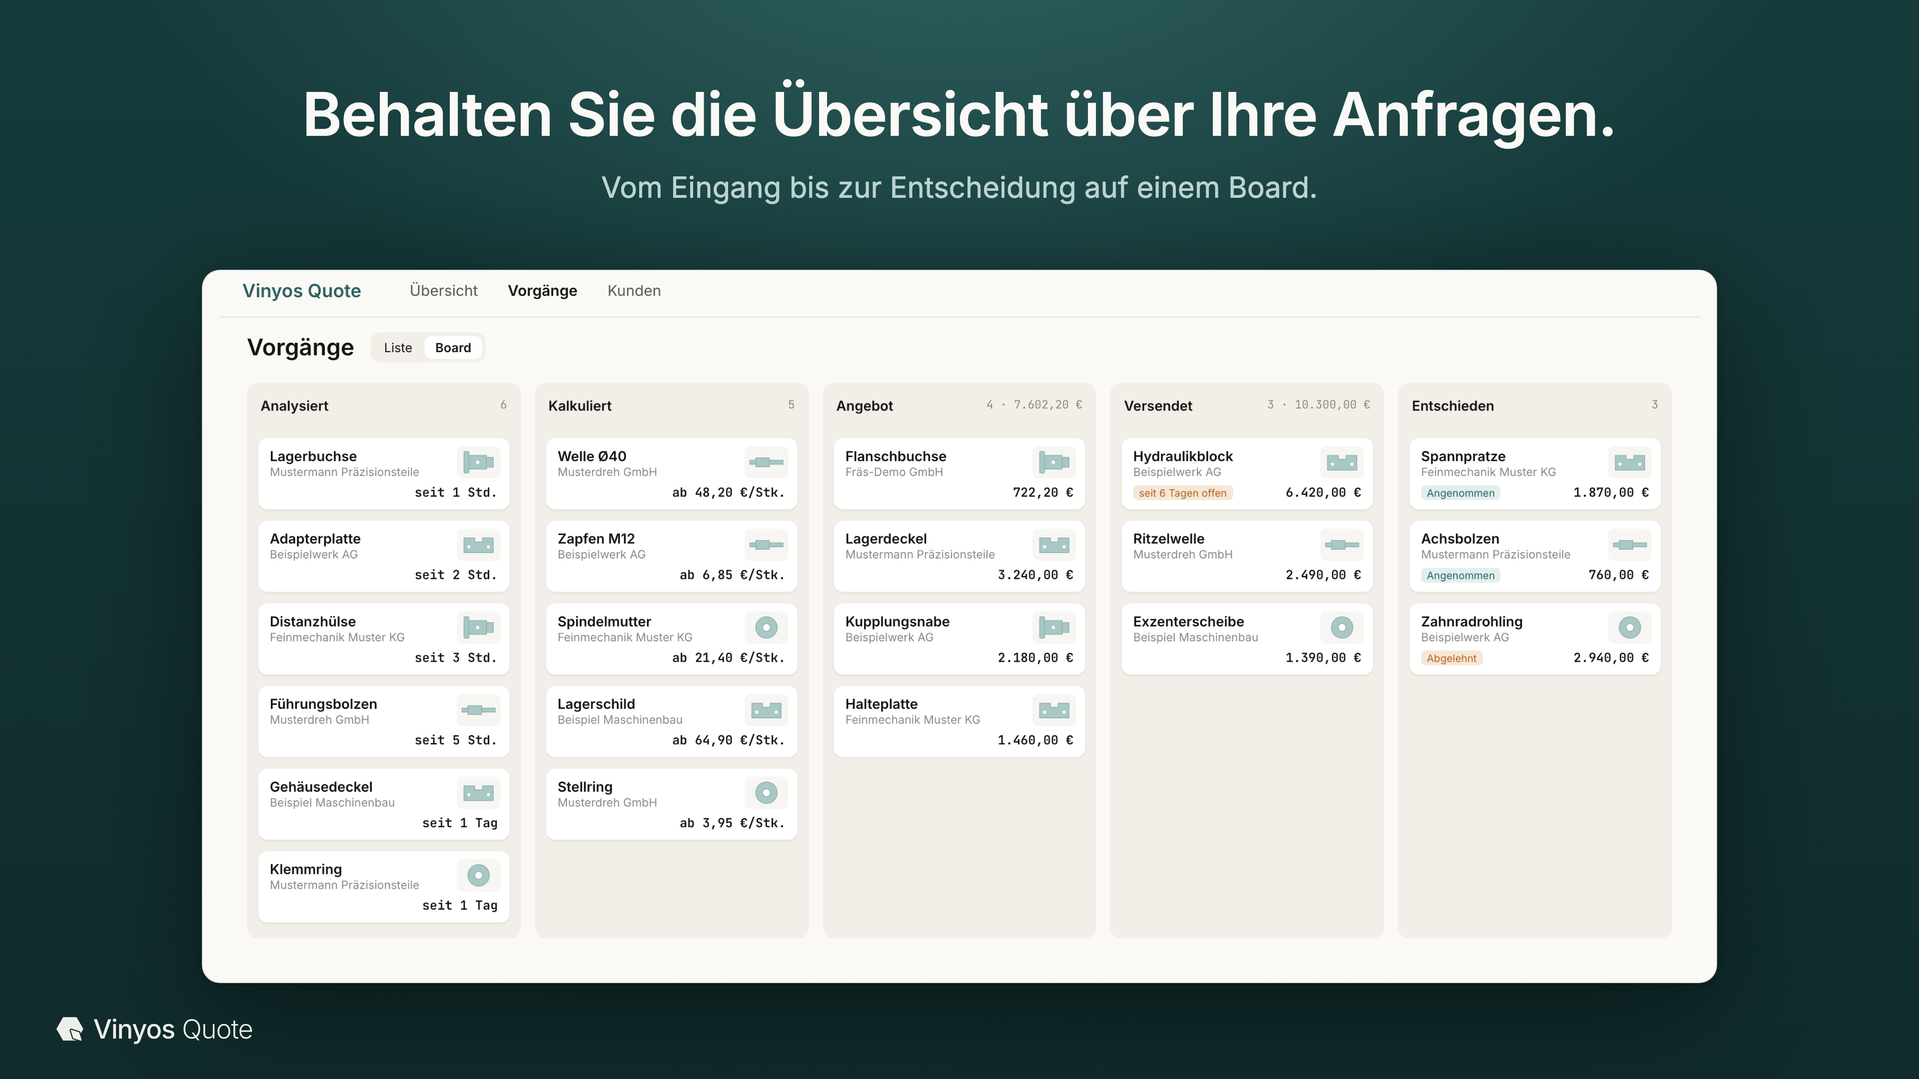Image resolution: width=1919 pixels, height=1079 pixels.
Task: Click Angenommen badge on Spannpratze card
Action: (x=1460, y=493)
